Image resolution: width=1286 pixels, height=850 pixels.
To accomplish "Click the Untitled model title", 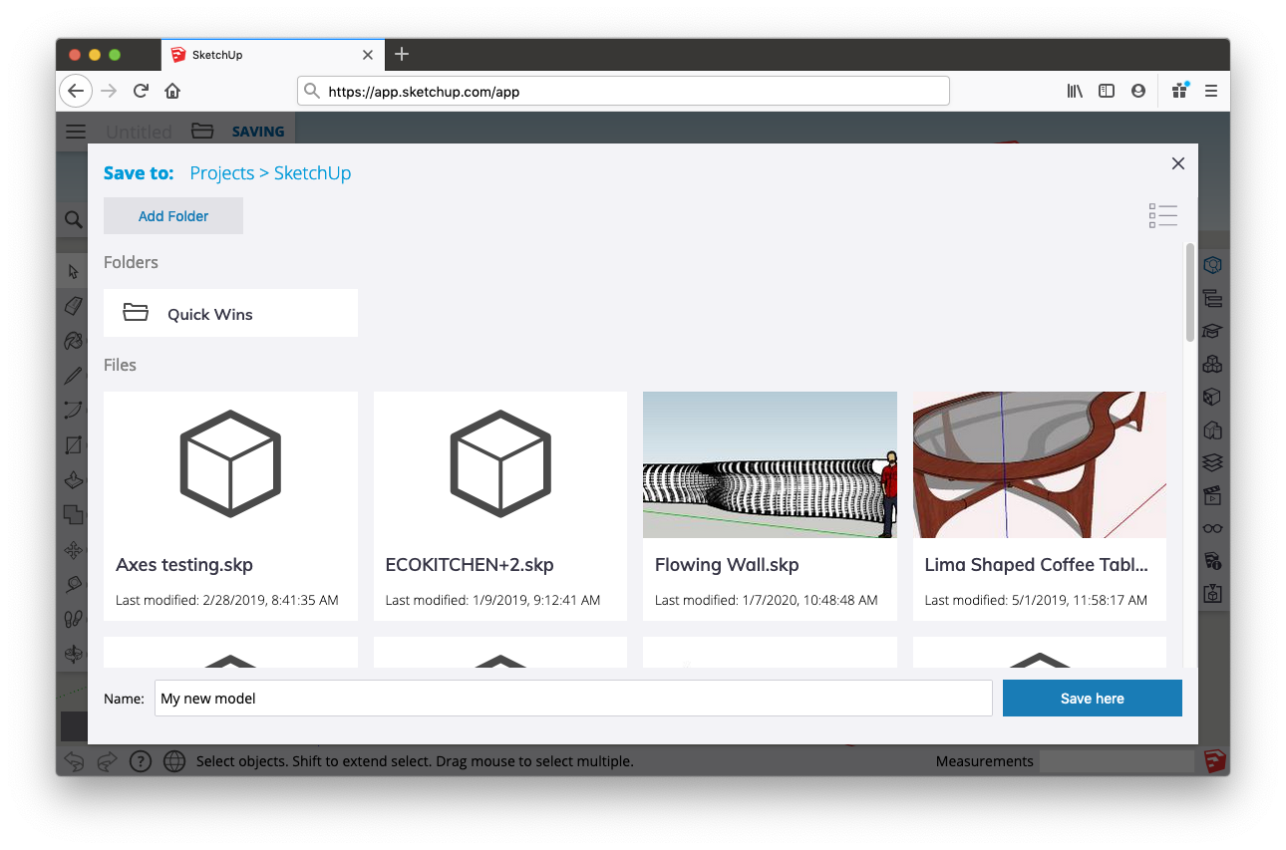I will (x=139, y=132).
